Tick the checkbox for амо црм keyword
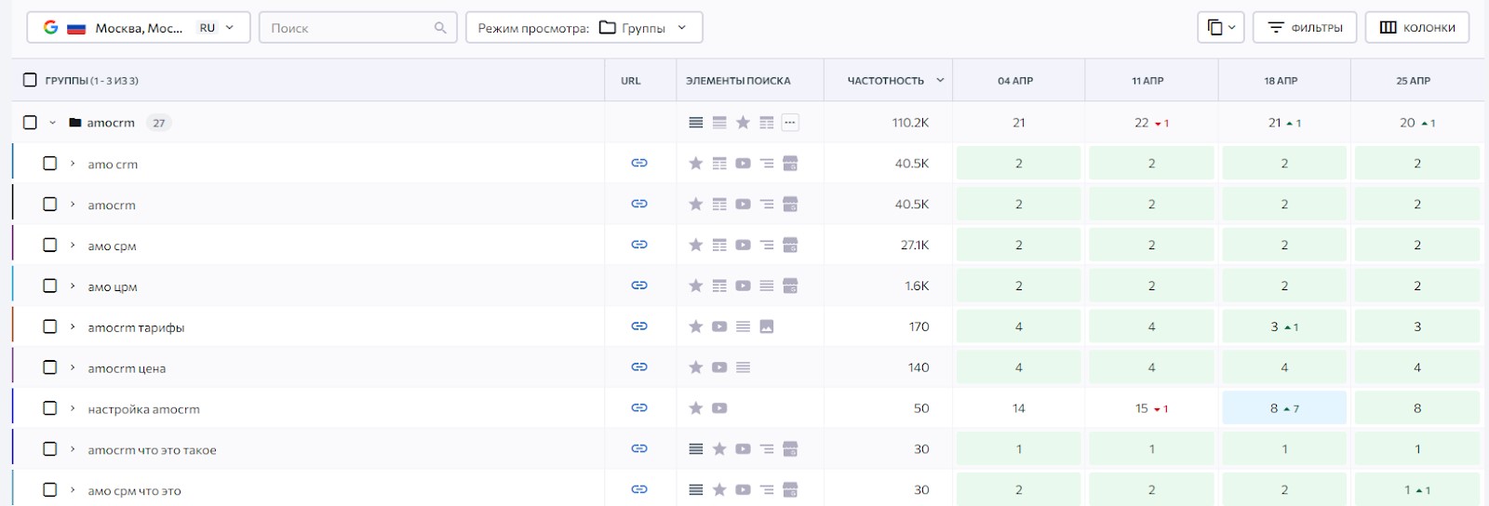The height and width of the screenshot is (506, 1489). coord(50,286)
